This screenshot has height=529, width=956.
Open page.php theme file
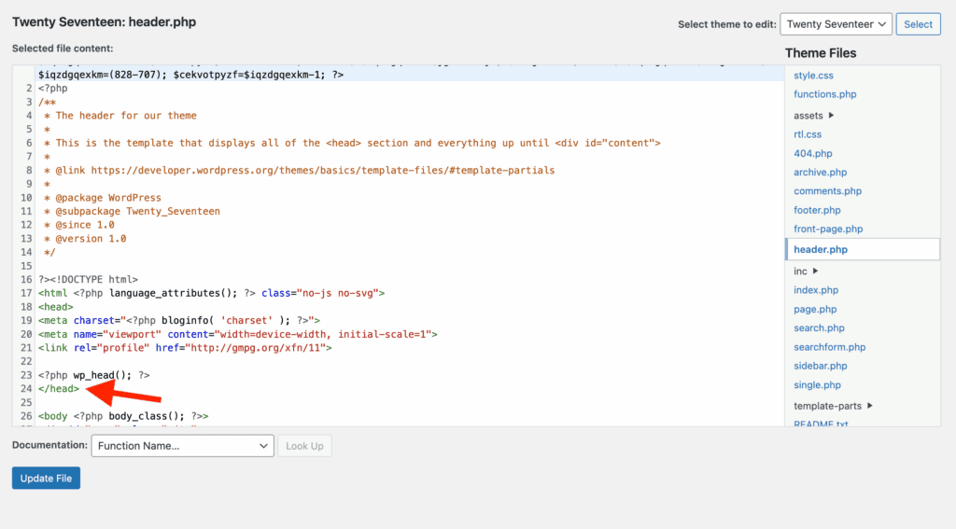coord(815,309)
